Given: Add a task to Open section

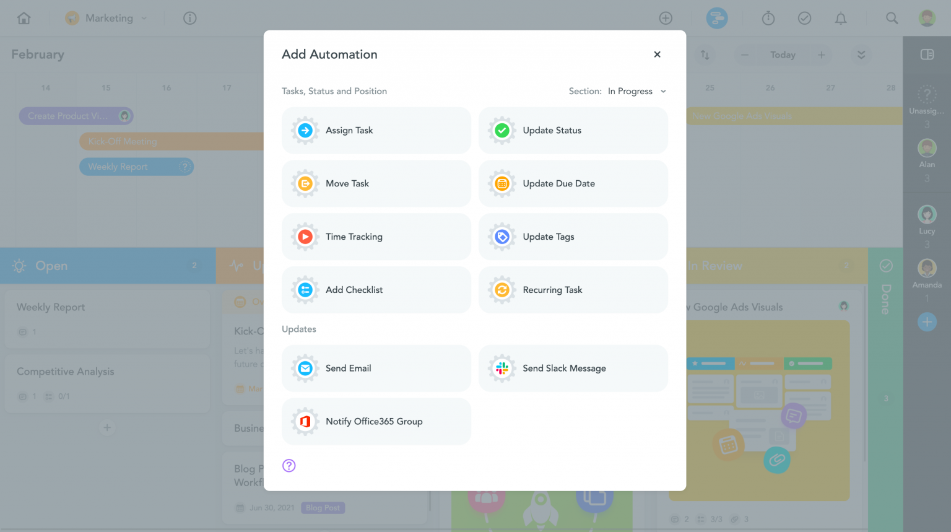Looking at the screenshot, I should coord(107,427).
